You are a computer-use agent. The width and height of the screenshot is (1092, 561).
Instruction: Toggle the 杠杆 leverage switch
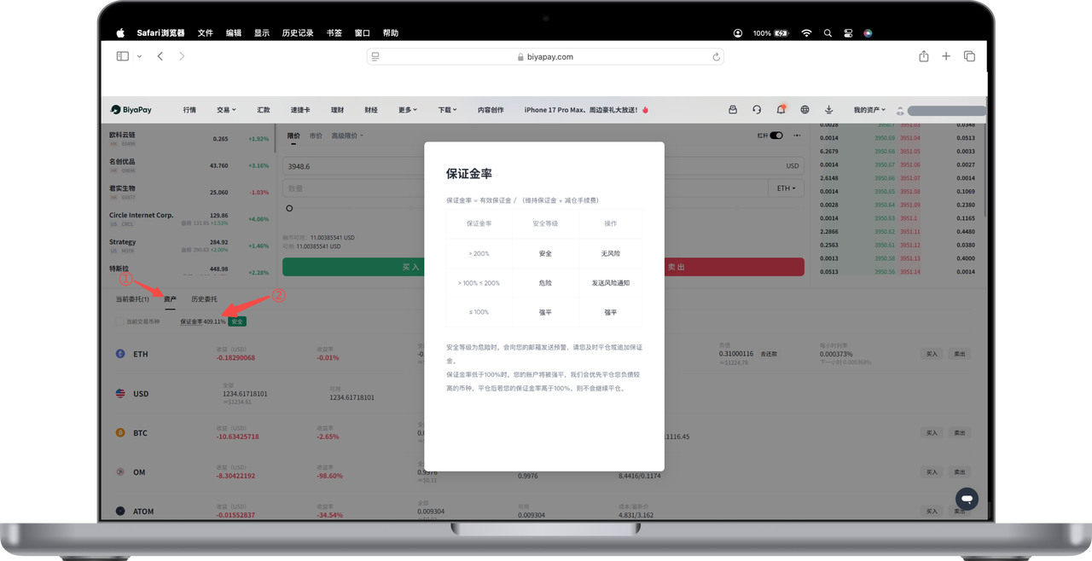point(776,136)
